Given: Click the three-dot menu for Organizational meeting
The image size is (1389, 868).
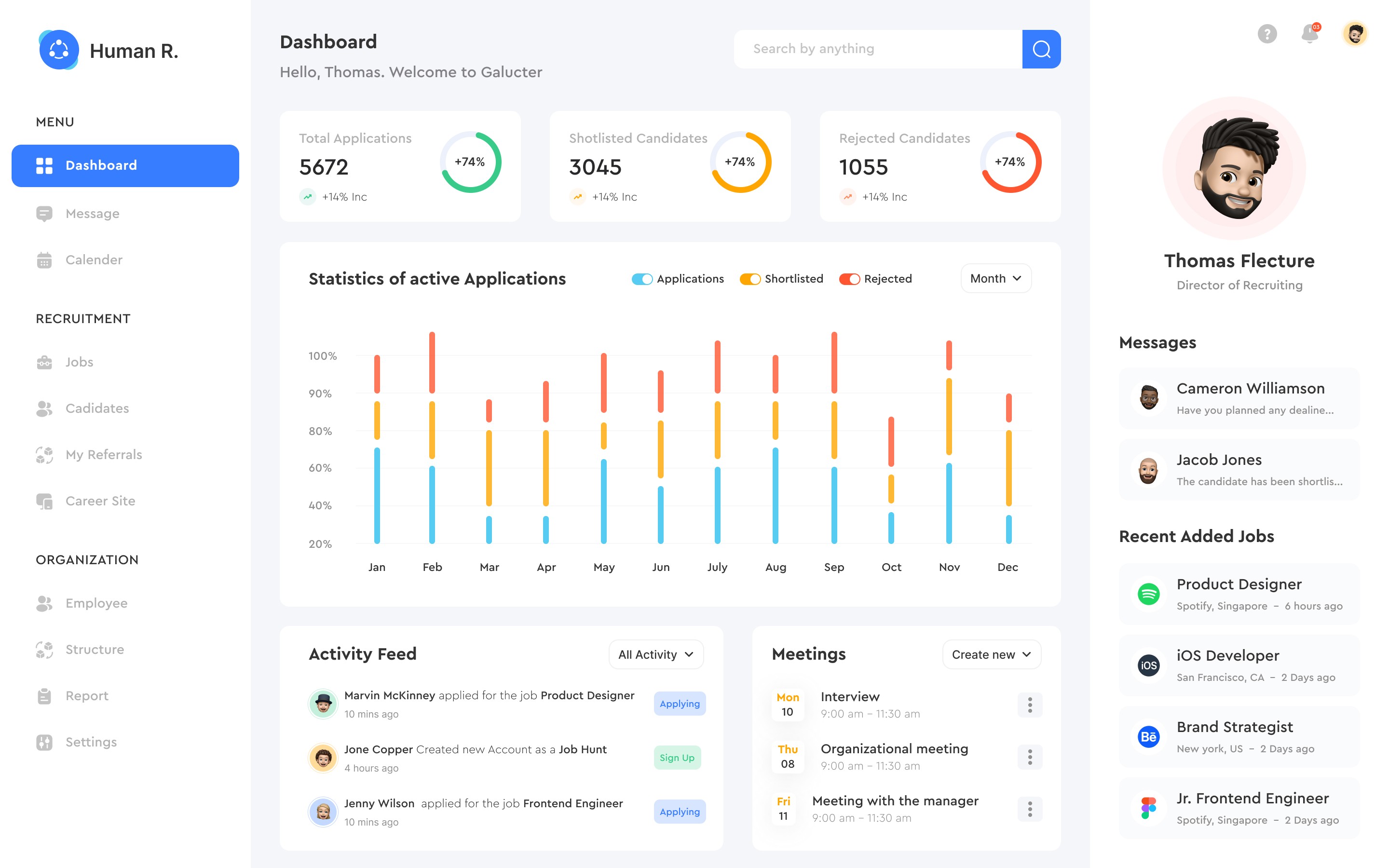Looking at the screenshot, I should point(1030,757).
